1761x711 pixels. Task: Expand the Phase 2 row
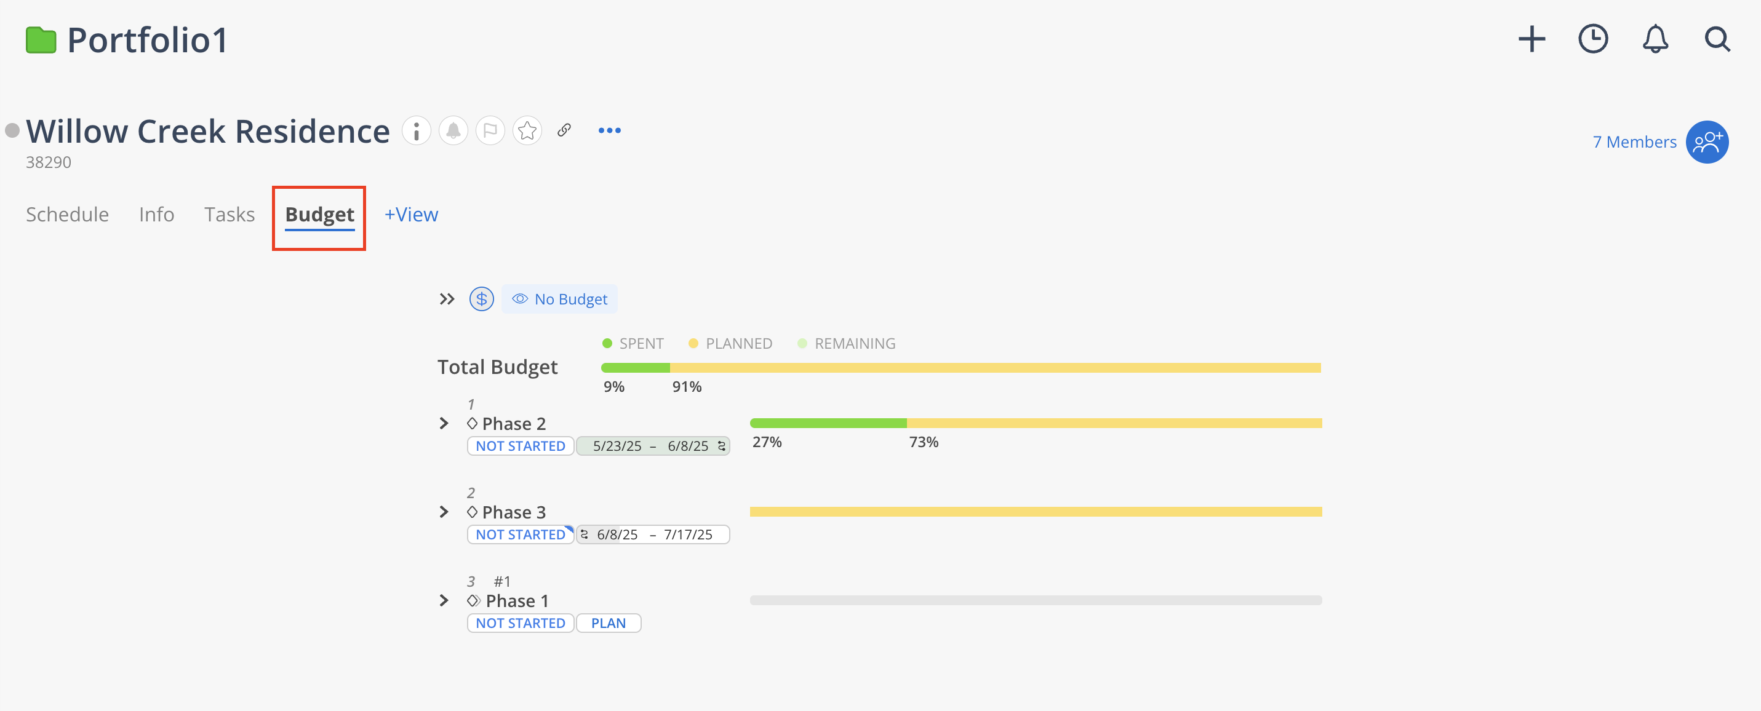pyautogui.click(x=444, y=423)
